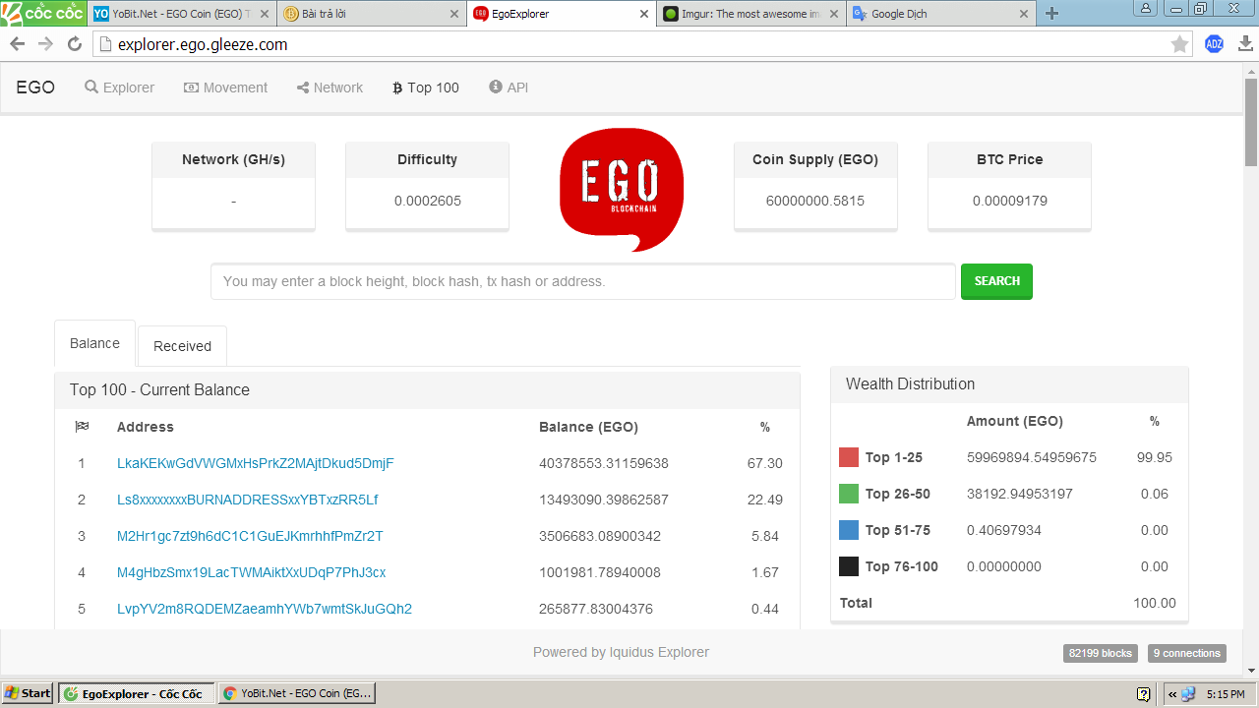This screenshot has height=708, width=1259.
Task: Open a new tab with plus button
Action: pyautogui.click(x=1052, y=14)
